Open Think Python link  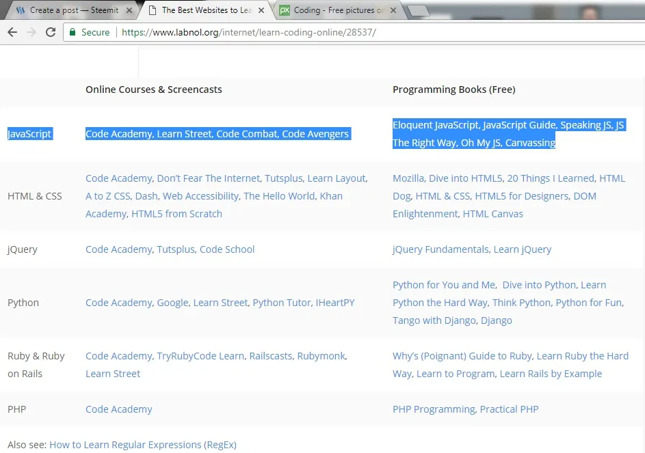[x=521, y=303]
